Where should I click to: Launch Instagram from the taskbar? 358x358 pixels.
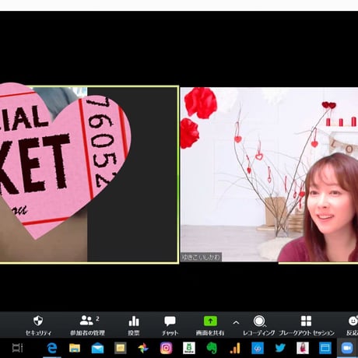(166, 348)
